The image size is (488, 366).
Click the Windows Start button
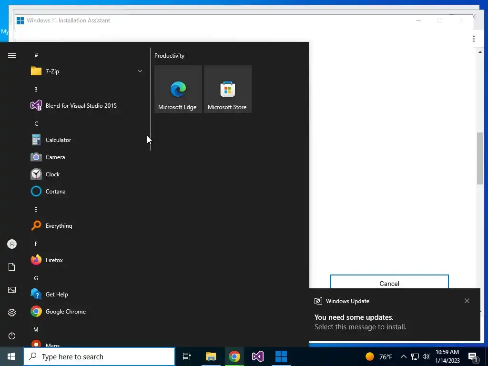pos(11,356)
